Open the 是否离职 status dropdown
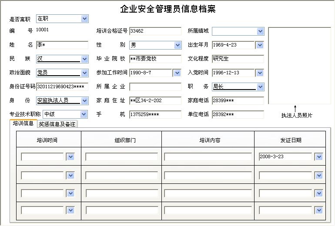335x226 pixels. (84, 19)
